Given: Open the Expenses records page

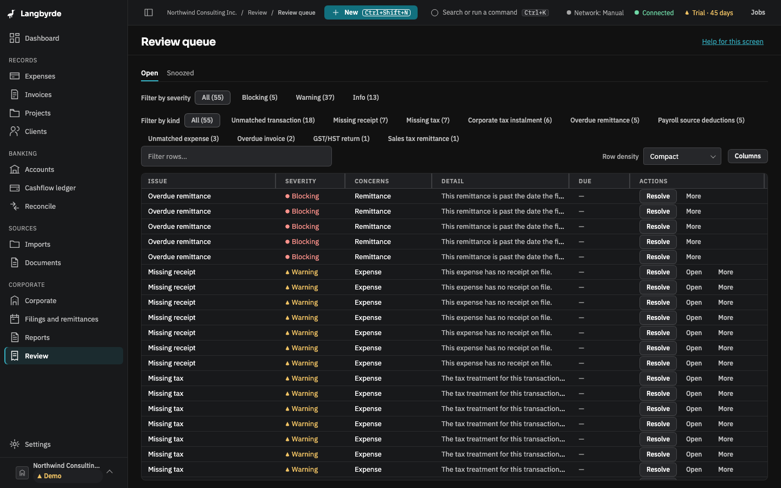Looking at the screenshot, I should (x=63, y=76).
